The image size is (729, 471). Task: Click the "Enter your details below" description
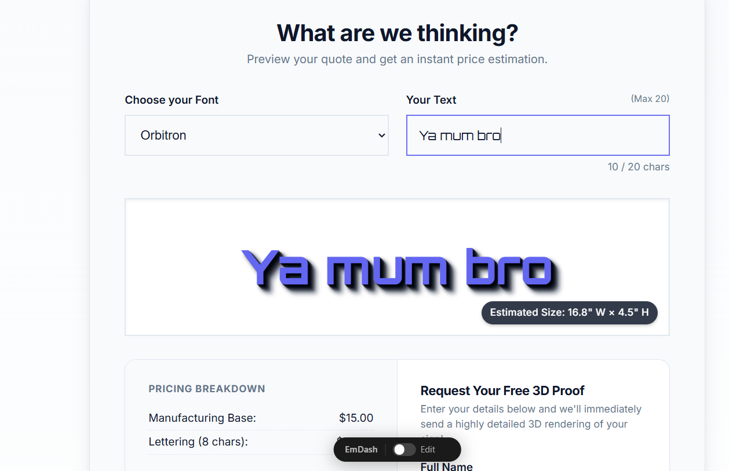[x=530, y=417]
